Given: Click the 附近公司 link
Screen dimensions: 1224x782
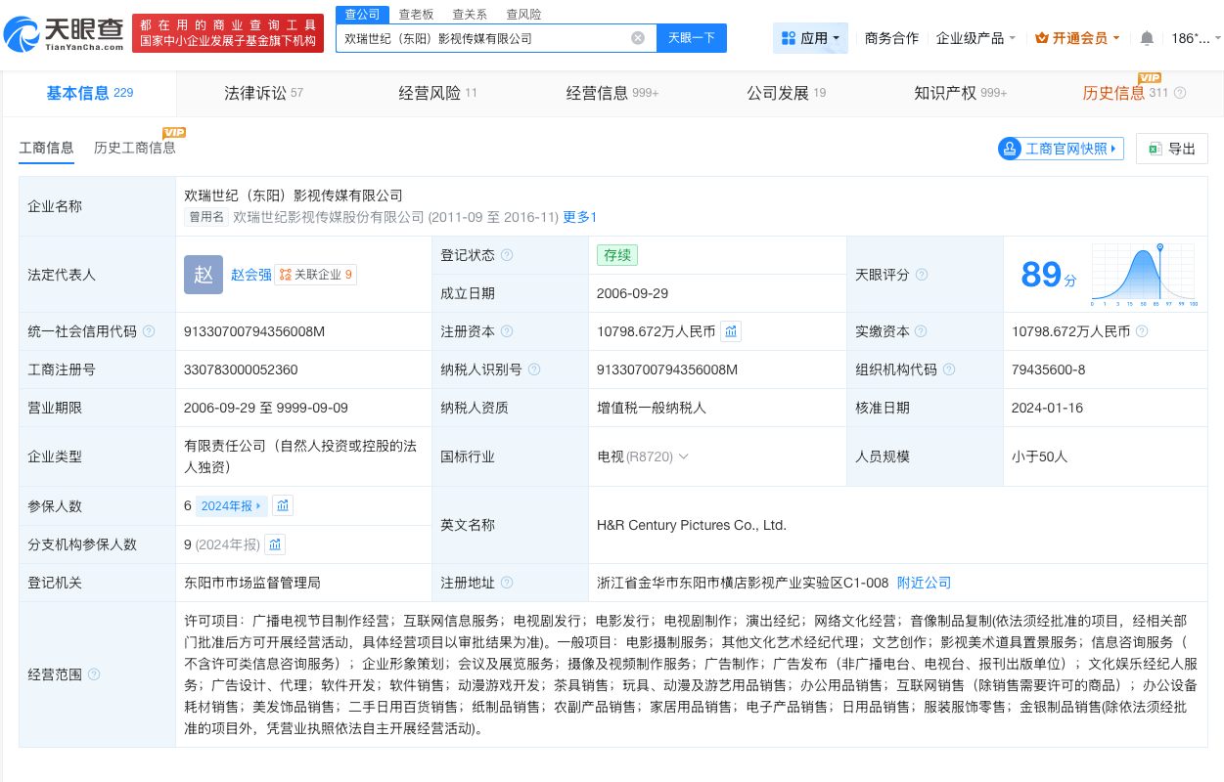Looking at the screenshot, I should [924, 583].
